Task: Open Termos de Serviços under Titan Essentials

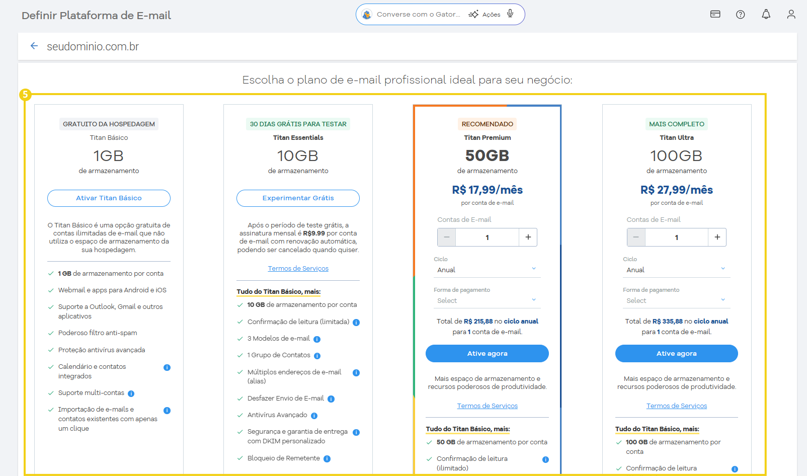Action: point(298,269)
